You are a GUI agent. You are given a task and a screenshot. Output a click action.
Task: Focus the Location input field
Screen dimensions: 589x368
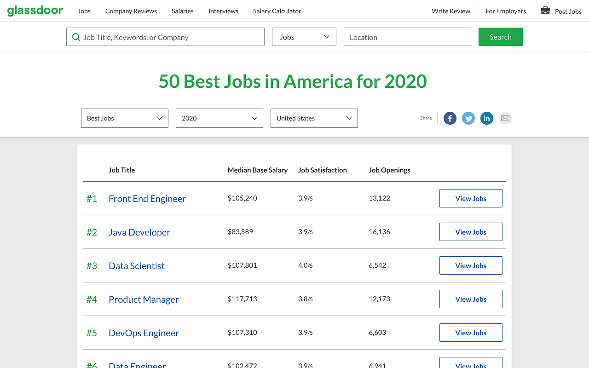coord(407,37)
